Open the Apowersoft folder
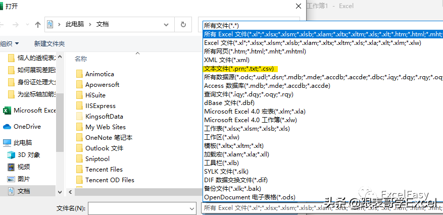This screenshot has width=443, height=215. 98,85
